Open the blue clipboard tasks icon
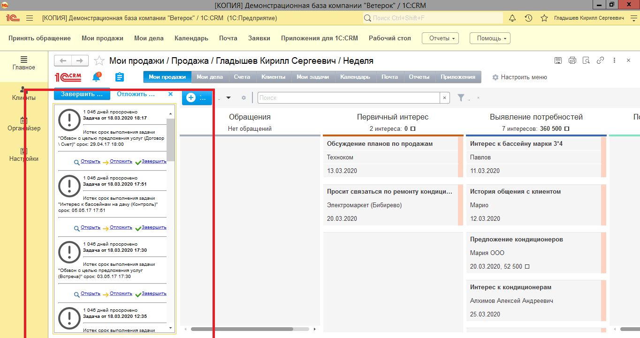Image resolution: width=640 pixels, height=338 pixels. (119, 77)
